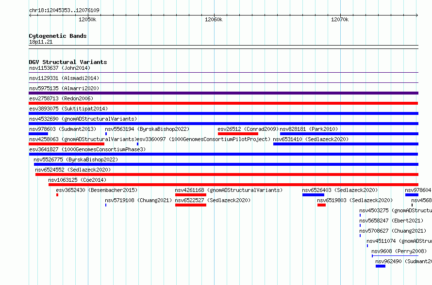Click the nsv978603 (Sudmant2013) blue bar
Viewport: 432px width, 285px height.
point(38,134)
